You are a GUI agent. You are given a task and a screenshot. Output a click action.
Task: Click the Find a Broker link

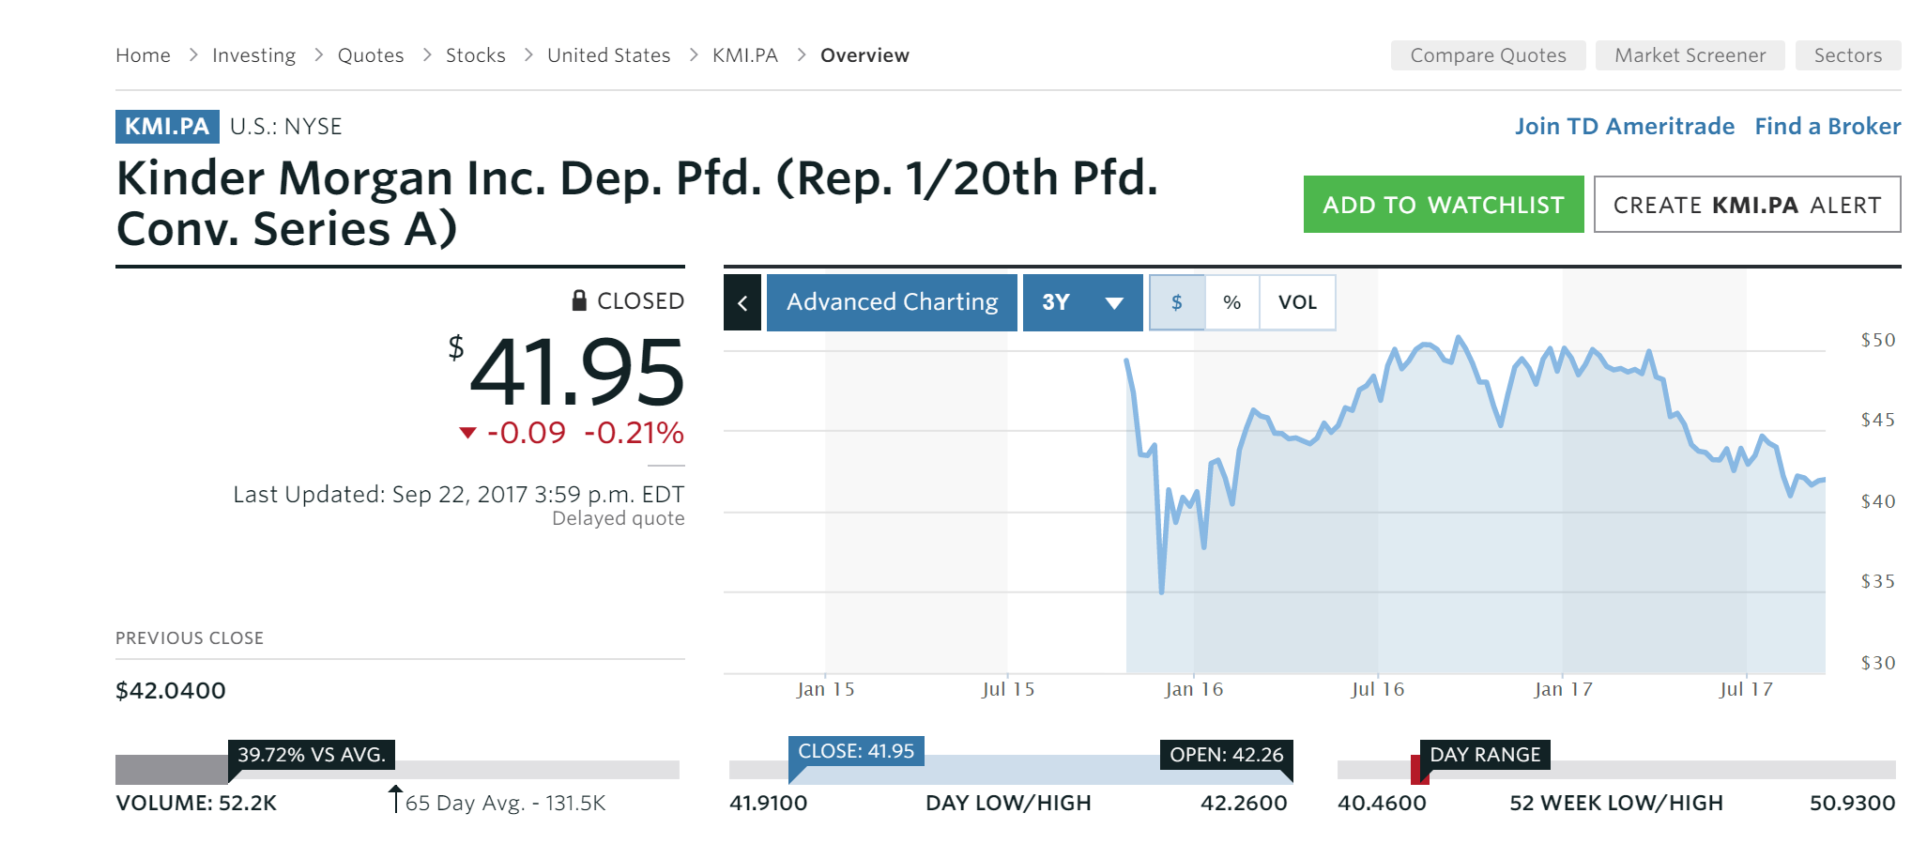click(1828, 127)
